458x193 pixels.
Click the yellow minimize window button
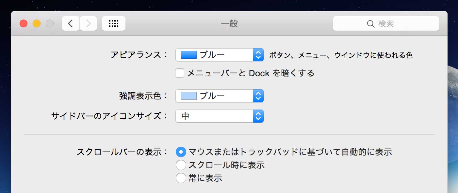pyautogui.click(x=37, y=23)
